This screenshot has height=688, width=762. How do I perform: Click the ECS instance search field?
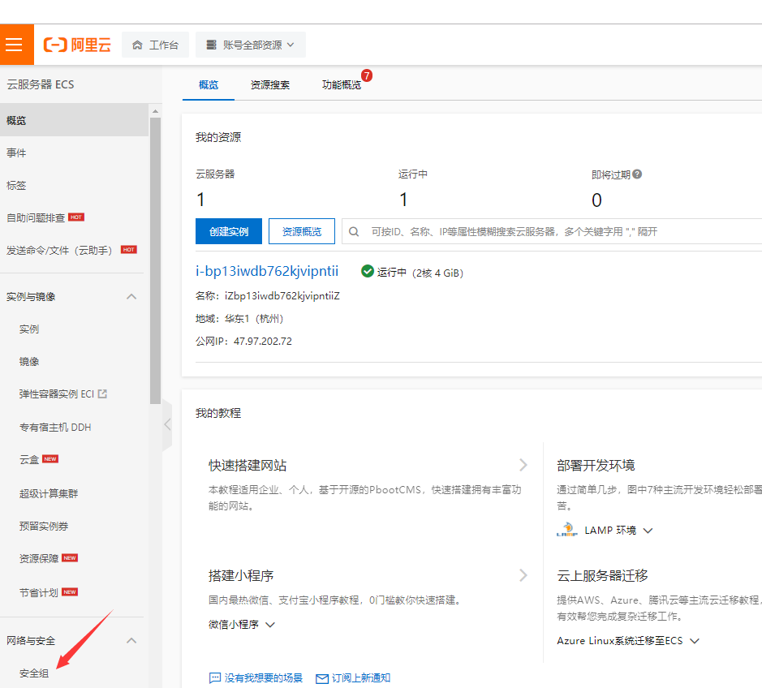552,231
